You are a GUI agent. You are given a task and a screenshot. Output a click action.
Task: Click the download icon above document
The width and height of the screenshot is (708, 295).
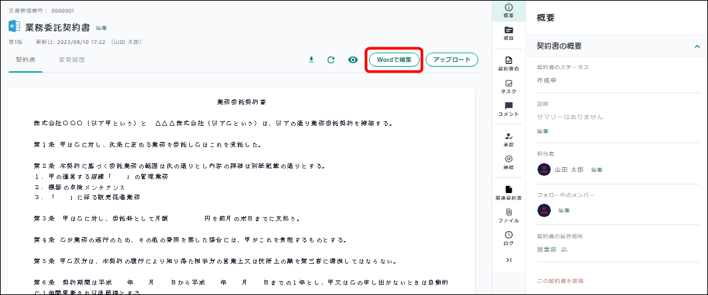(310, 60)
